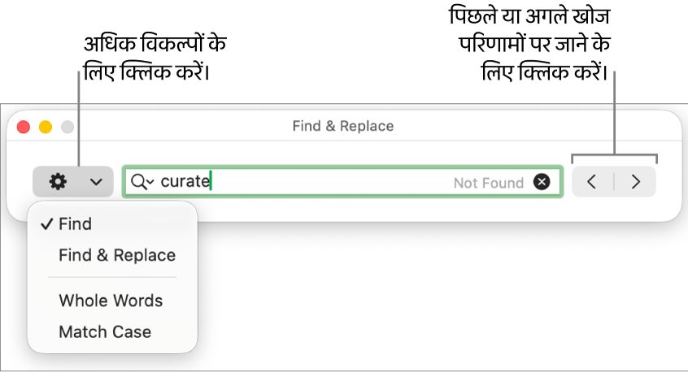Click the divider between the arrow buttons

point(614,182)
